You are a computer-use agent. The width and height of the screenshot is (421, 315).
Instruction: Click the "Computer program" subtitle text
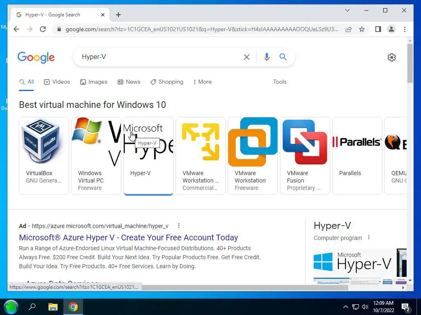click(338, 238)
